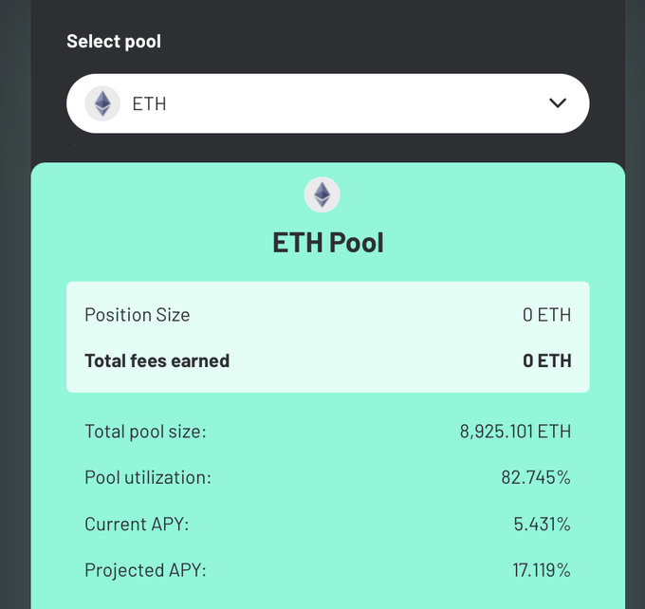Viewport: 645px width, 609px height.
Task: Click the ETH Pool title
Action: tap(328, 242)
